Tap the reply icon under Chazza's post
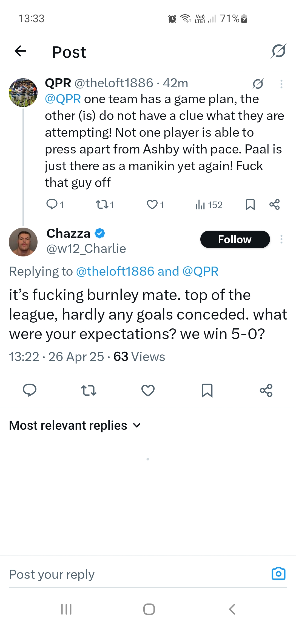 [30, 390]
